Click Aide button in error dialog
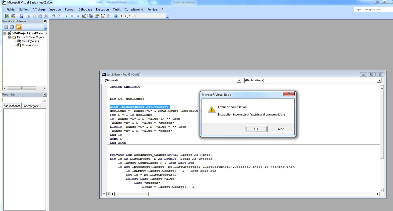 pos(281,129)
